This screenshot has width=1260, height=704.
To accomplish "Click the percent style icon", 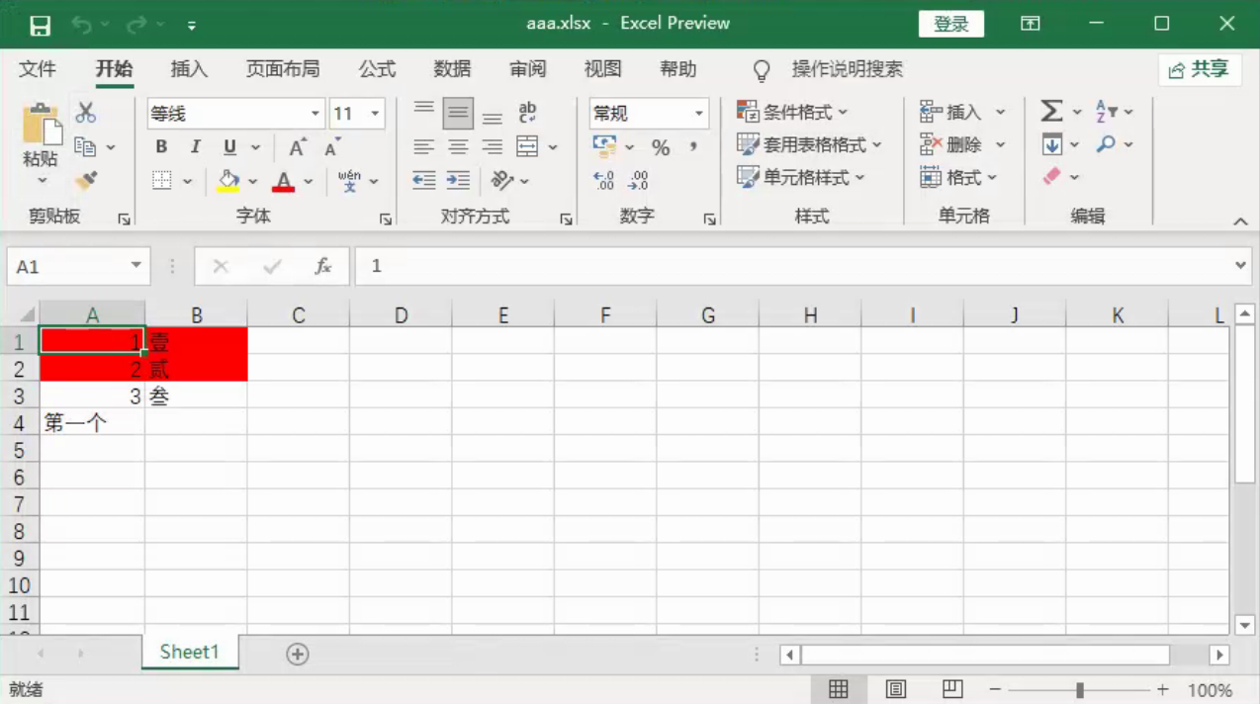I will 661,147.
